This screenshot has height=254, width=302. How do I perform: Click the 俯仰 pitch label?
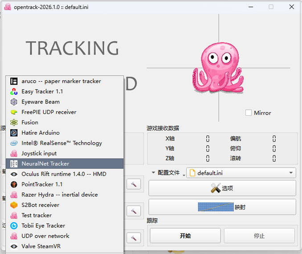(235, 148)
